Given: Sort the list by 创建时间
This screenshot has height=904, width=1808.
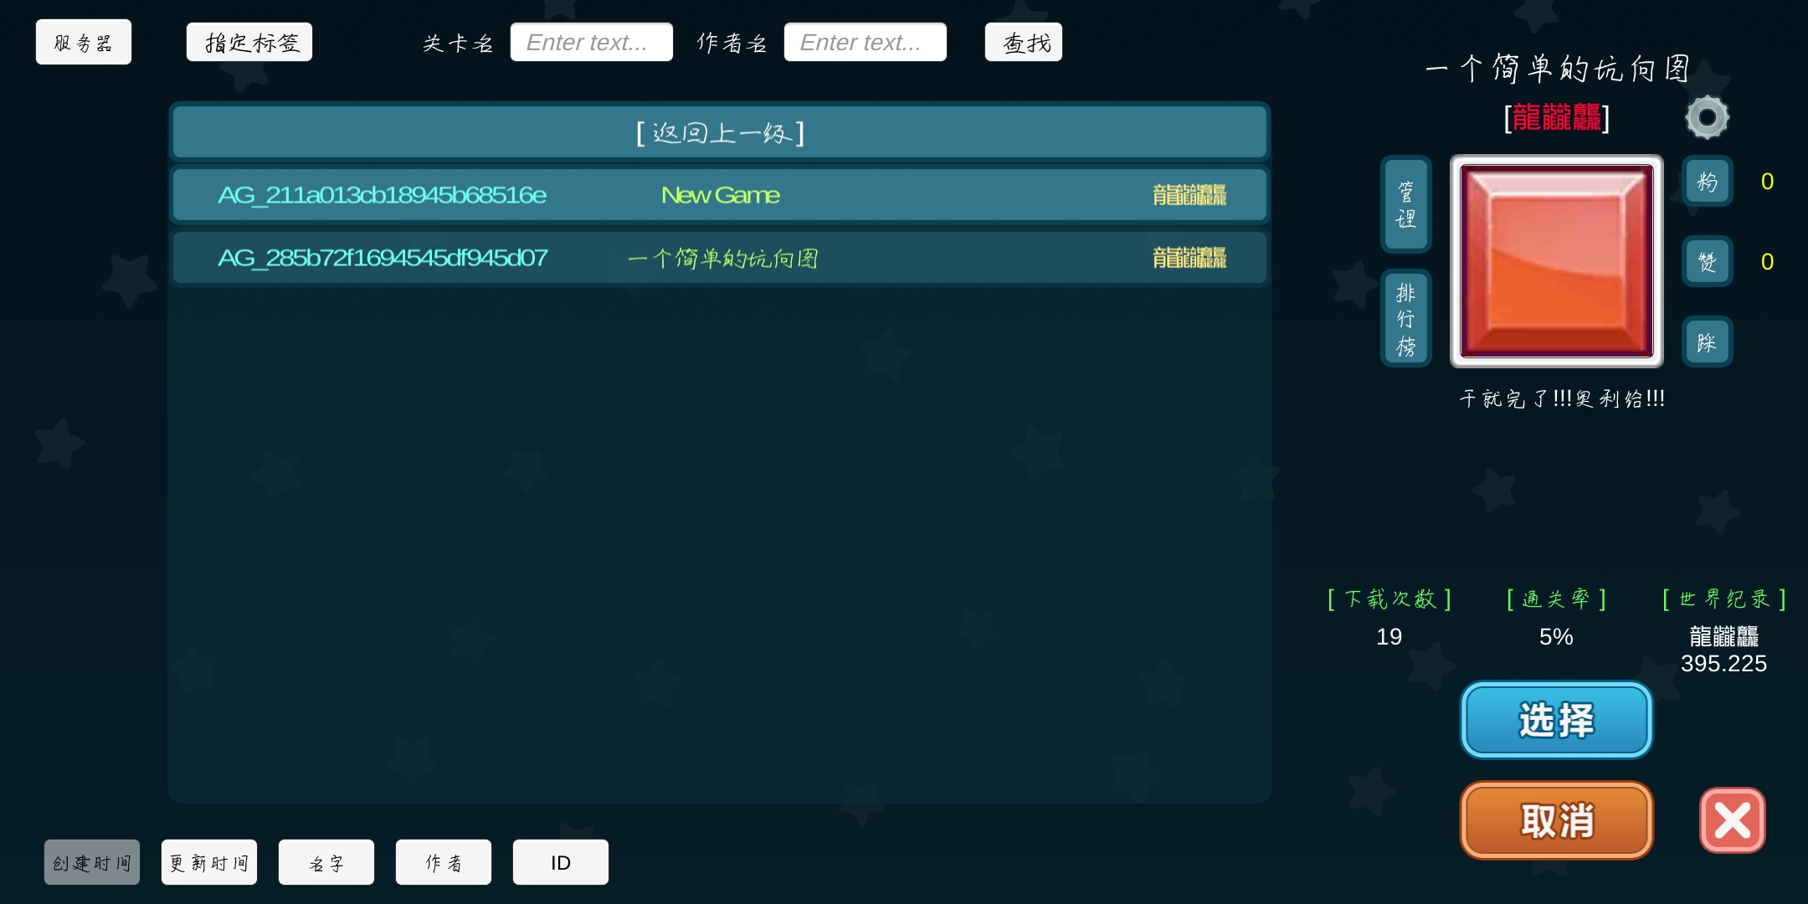Looking at the screenshot, I should 92,862.
